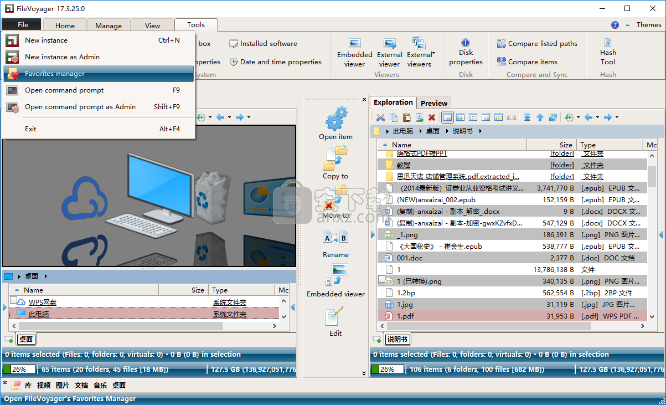Click the History clock icon in right pane
The image size is (666, 405).
(x=569, y=117)
